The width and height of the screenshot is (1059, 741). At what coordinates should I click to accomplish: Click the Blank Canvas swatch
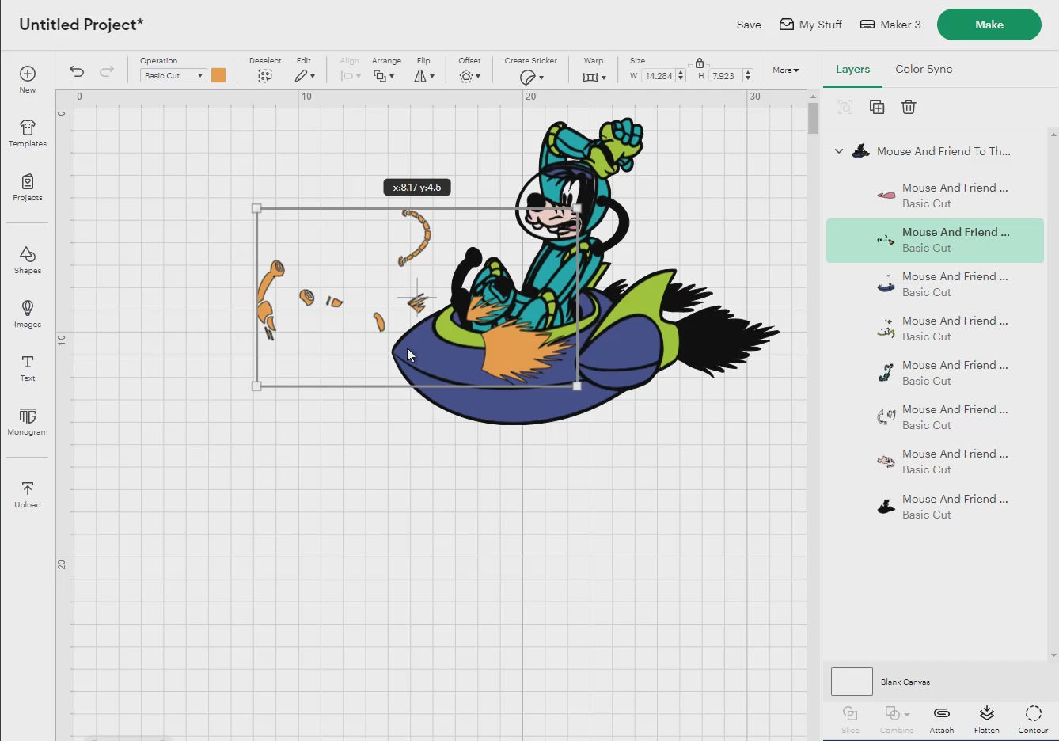pos(852,682)
